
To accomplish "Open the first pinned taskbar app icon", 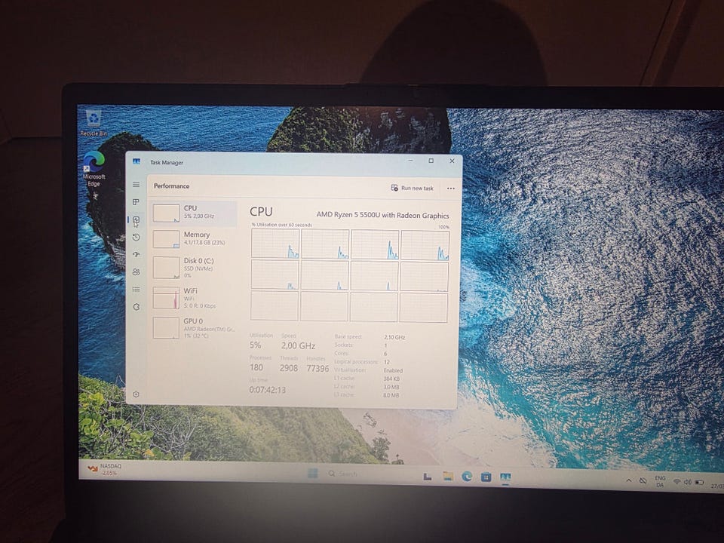I will (x=428, y=476).
